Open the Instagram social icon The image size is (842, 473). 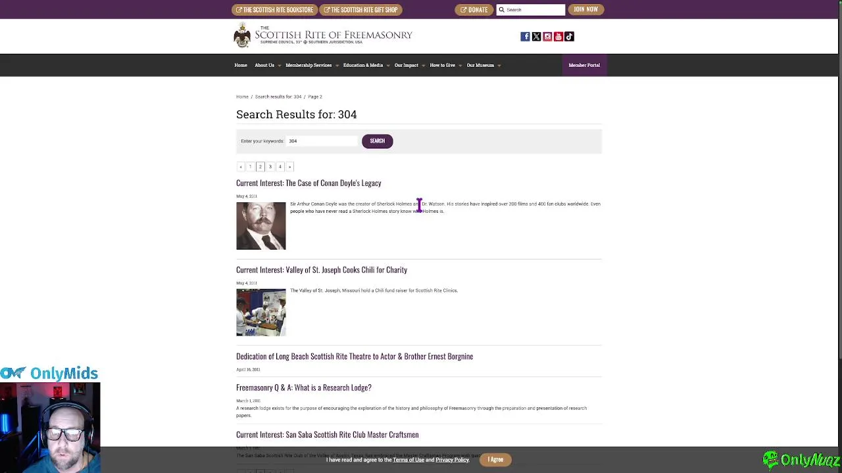(547, 37)
